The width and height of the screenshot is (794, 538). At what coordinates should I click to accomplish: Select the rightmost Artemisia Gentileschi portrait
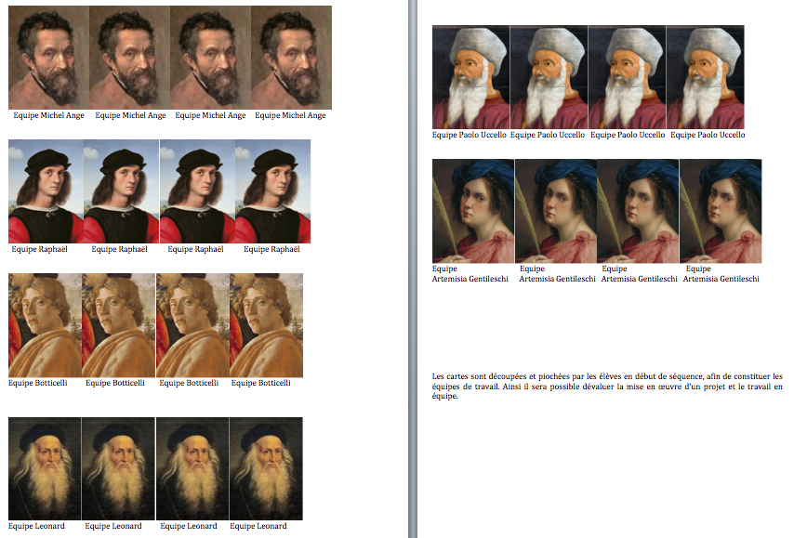[x=721, y=211]
